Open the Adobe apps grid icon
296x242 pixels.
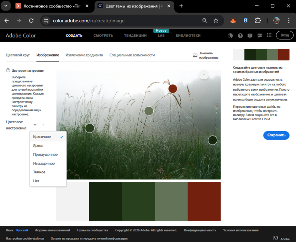click(270, 35)
